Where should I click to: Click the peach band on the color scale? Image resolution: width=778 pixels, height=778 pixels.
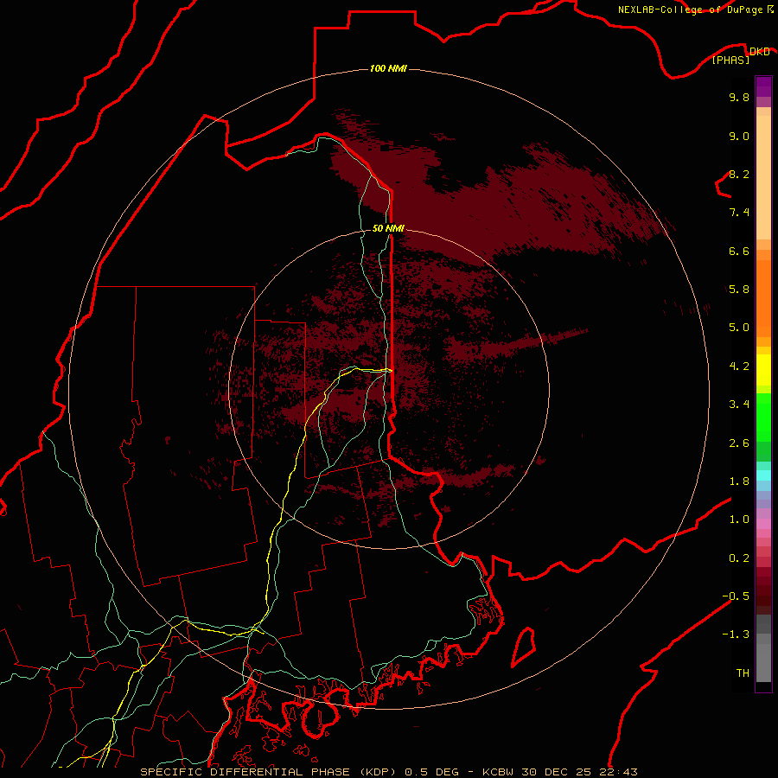[763, 177]
